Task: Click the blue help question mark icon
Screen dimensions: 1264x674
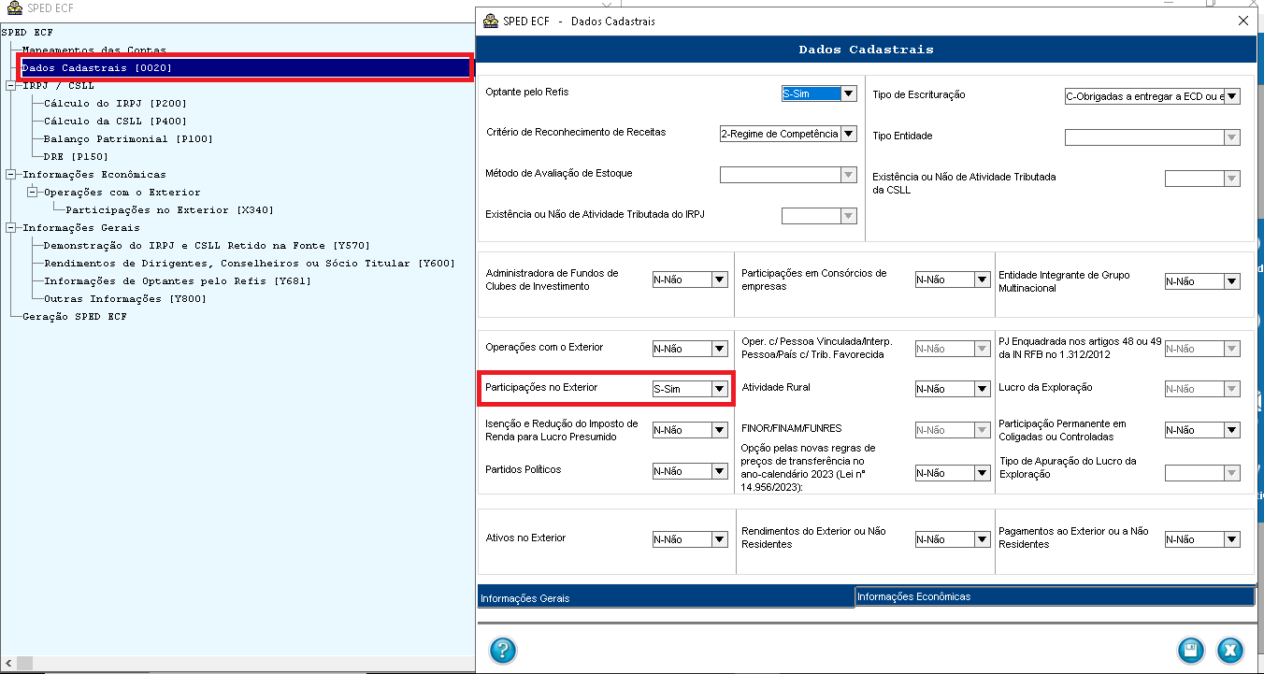Action: [503, 650]
